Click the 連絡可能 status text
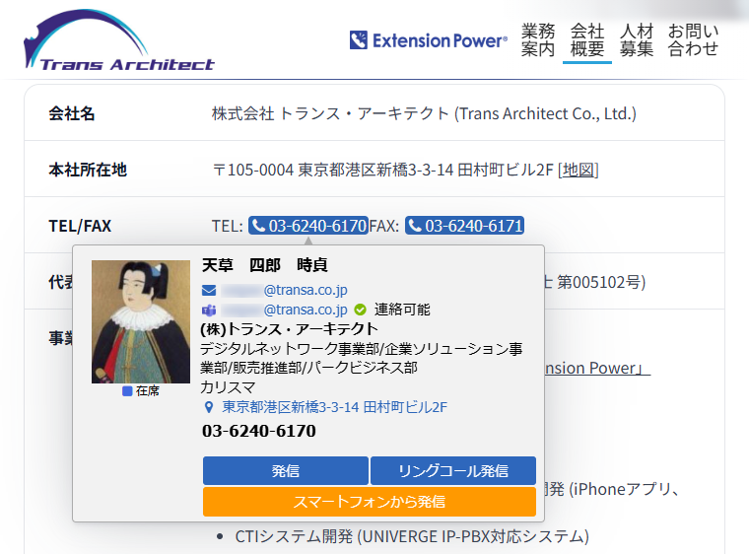 point(402,310)
